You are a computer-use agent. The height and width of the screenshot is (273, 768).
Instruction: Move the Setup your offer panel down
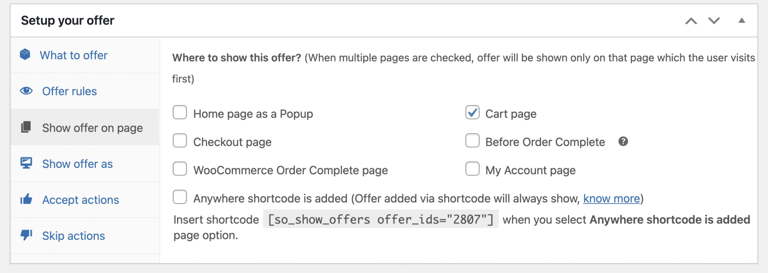click(714, 21)
